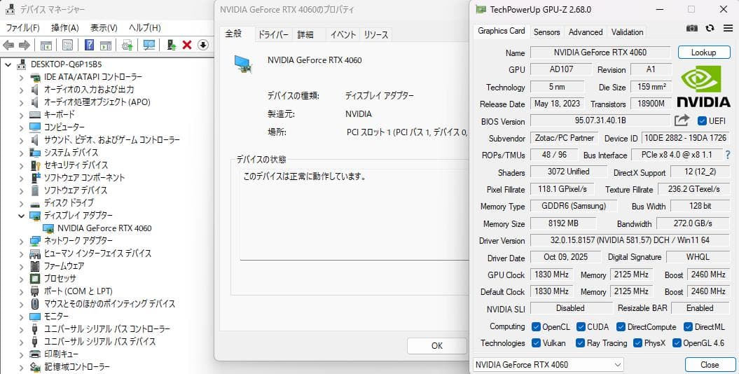This screenshot has width=739, height=374.
Task: Open the リソース tab in properties dialog
Action: [x=376, y=34]
